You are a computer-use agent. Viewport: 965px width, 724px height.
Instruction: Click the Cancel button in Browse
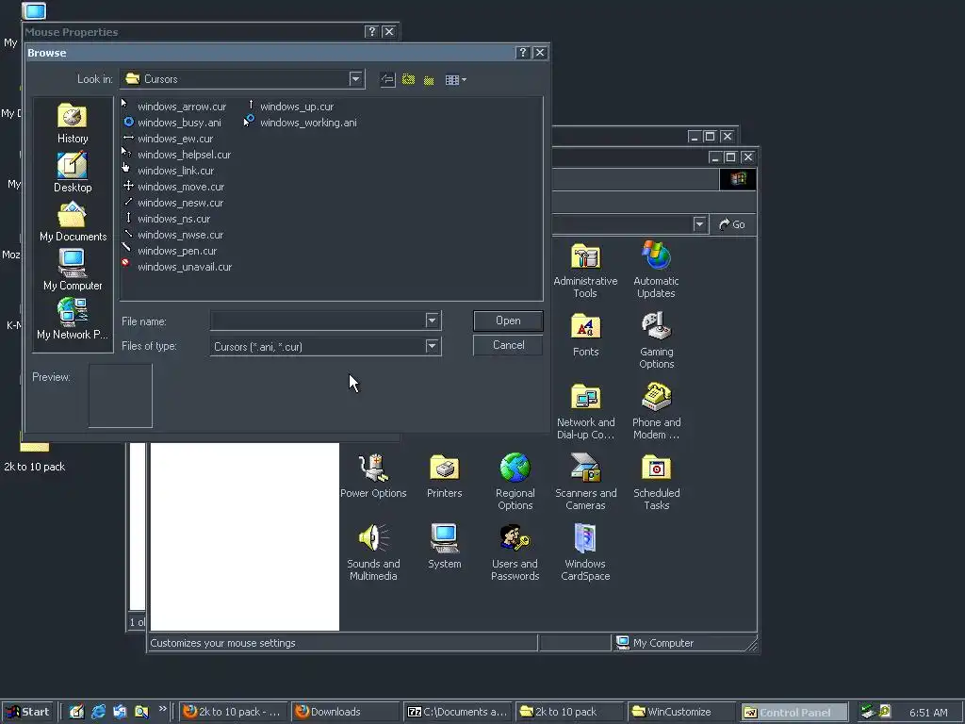pyautogui.click(x=508, y=345)
